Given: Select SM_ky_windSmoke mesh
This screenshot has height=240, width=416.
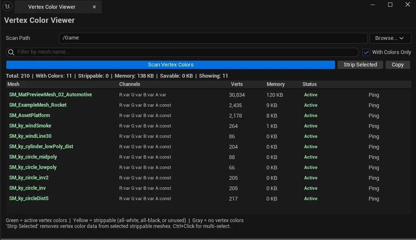Looking at the screenshot, I should pos(30,126).
